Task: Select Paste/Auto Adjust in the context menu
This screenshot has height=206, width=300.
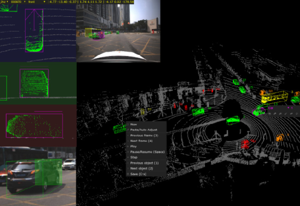Action: coord(144,130)
